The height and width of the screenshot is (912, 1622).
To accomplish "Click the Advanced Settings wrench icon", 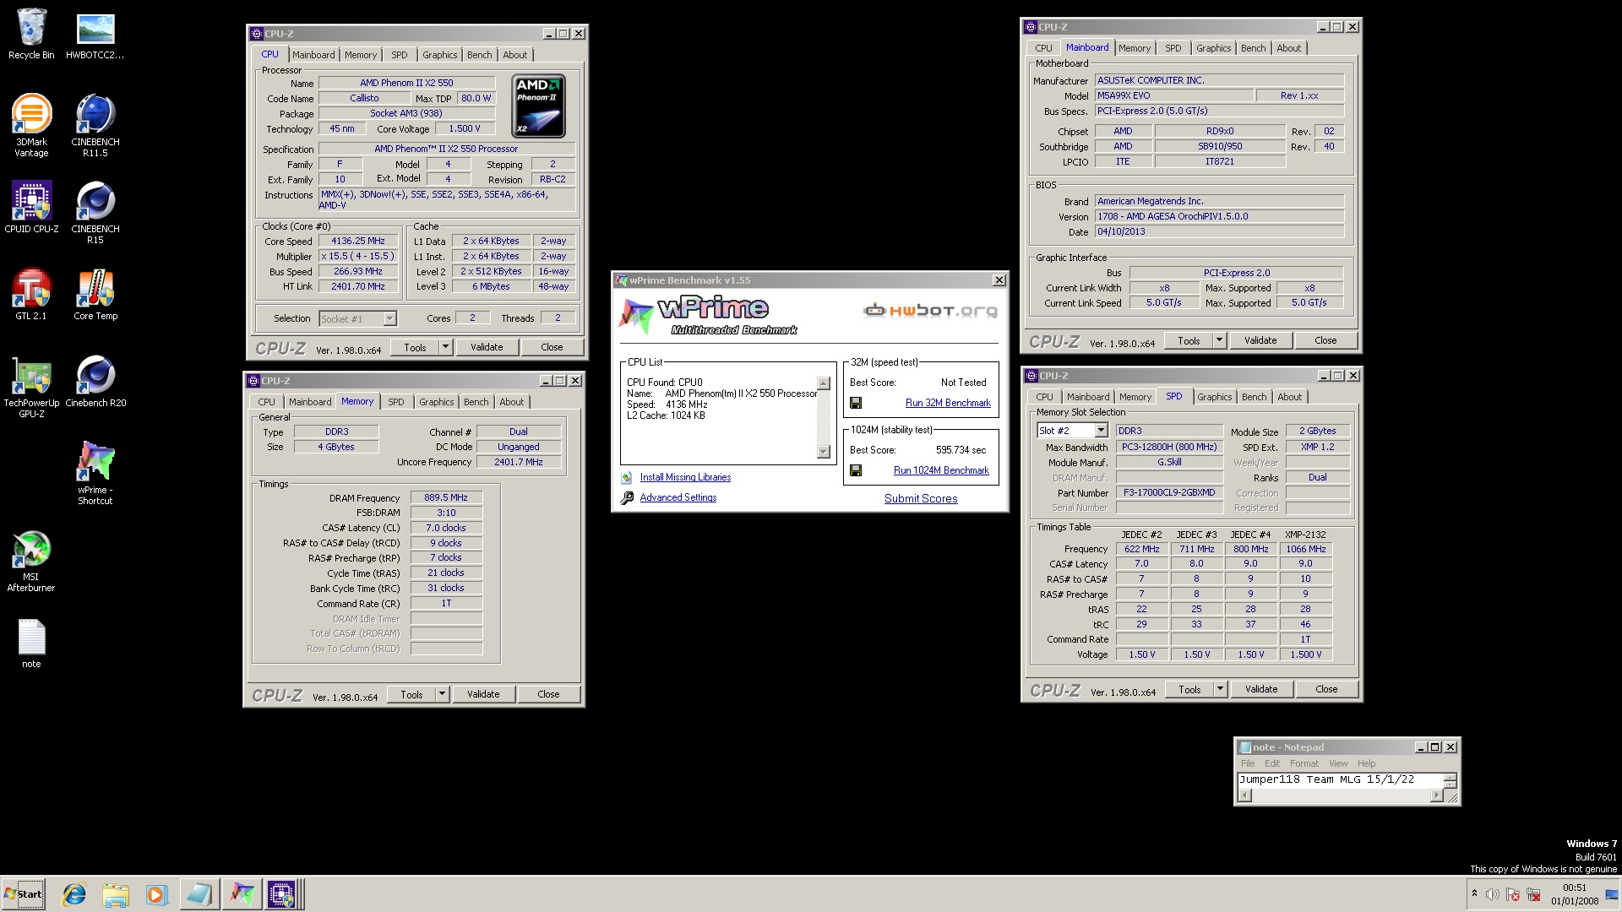I will 627,498.
